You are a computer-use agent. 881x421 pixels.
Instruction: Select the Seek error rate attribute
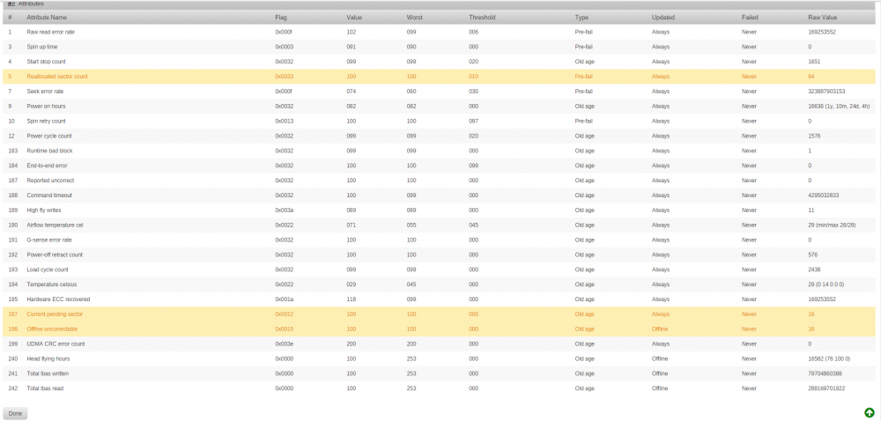pos(45,91)
